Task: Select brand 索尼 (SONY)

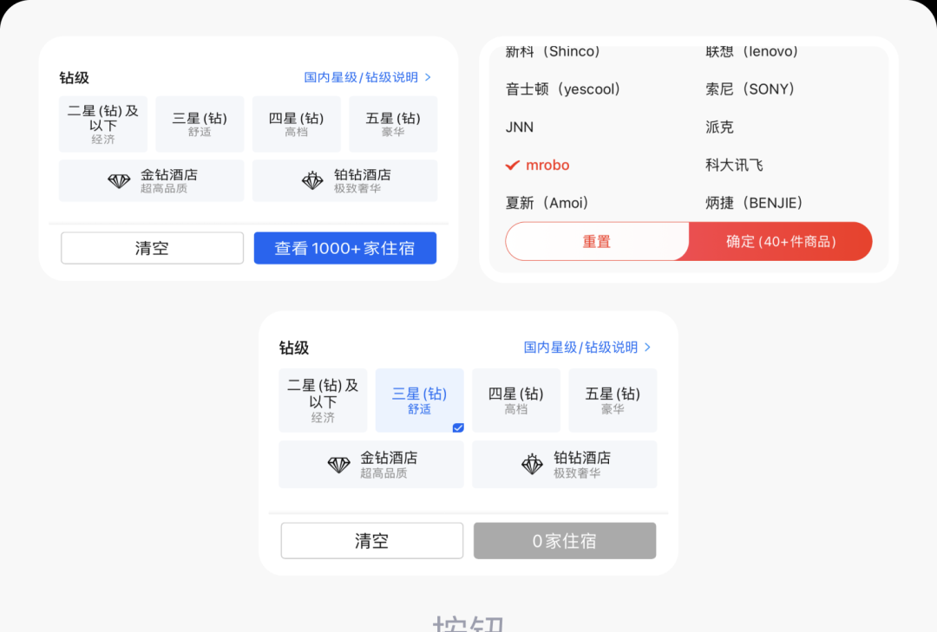Action: click(x=750, y=89)
